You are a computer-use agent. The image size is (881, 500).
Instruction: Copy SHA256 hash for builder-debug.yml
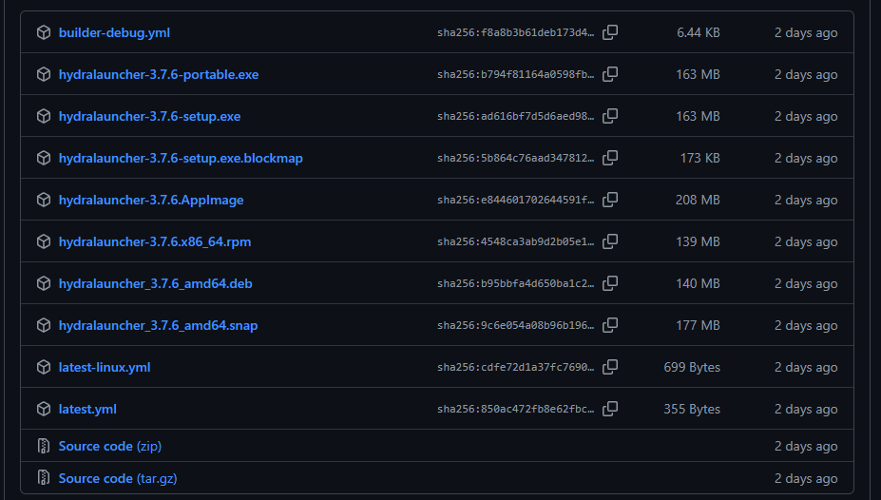[610, 32]
